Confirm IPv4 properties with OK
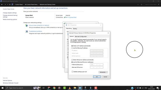The height and width of the screenshot is (90, 161). click(x=97, y=77)
